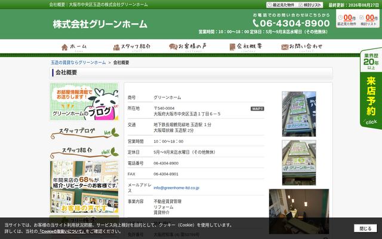Select the 10：00～18：00 hours in the table
This screenshot has width=382, height=239.
(168, 142)
